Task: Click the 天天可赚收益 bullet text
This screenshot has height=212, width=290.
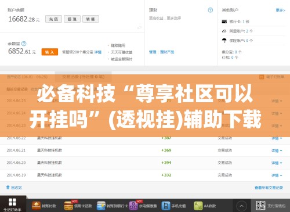Action: tap(122, 52)
